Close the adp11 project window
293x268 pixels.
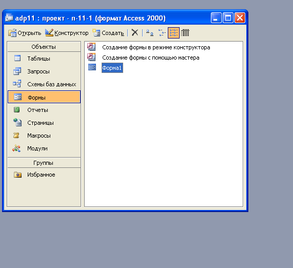pos(240,18)
